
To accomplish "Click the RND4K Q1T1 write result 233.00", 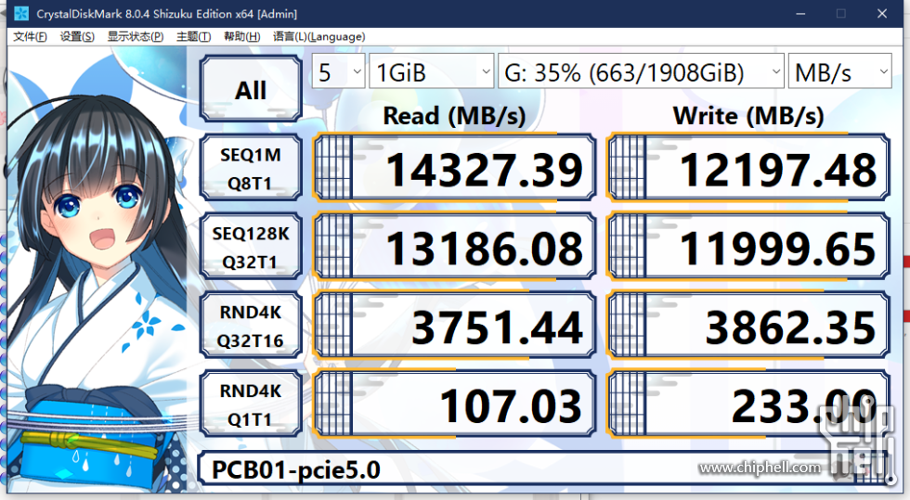I will pos(748,404).
